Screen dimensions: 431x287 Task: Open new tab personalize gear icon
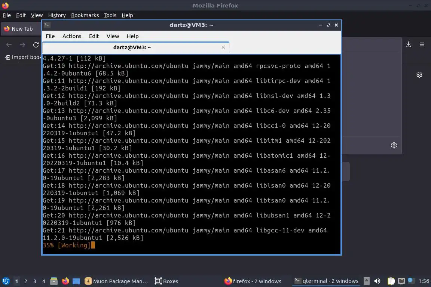[419, 75]
